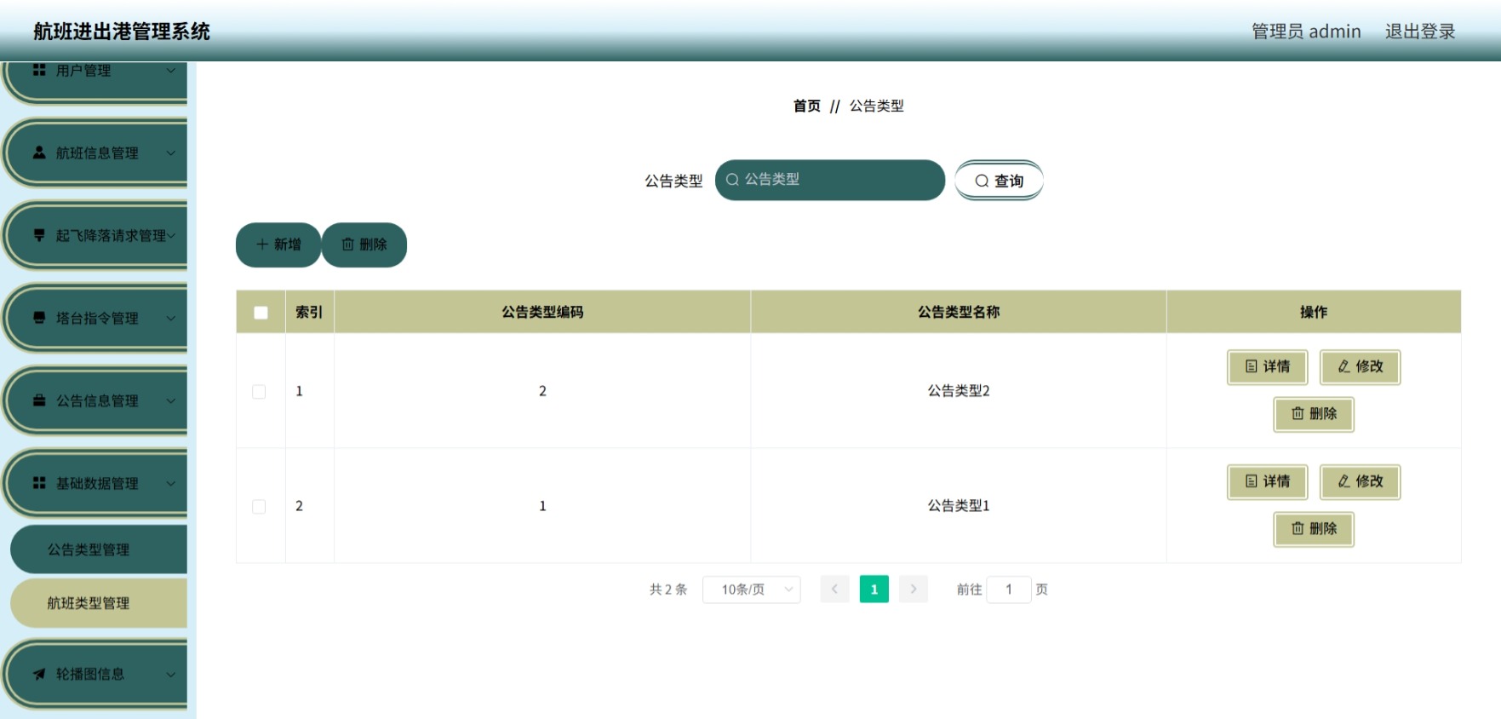Click the pencil icon on 修改 for 公告类型1

(x=1344, y=481)
